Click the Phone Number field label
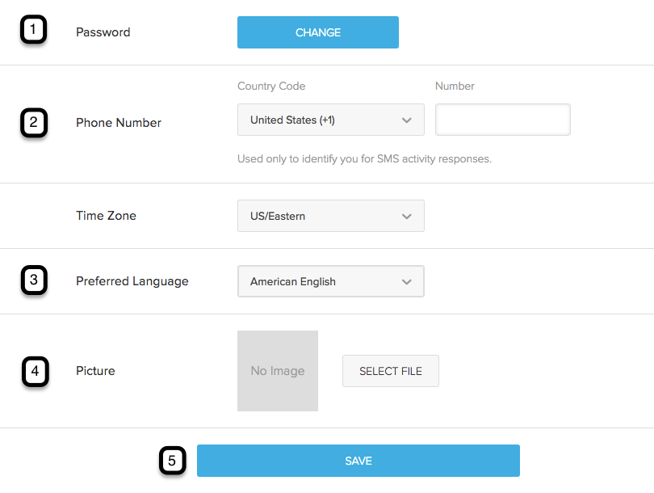The width and height of the screenshot is (654, 493). coord(119,123)
